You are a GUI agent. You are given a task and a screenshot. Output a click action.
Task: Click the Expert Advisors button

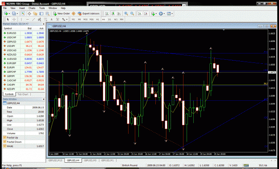[x=89, y=13]
